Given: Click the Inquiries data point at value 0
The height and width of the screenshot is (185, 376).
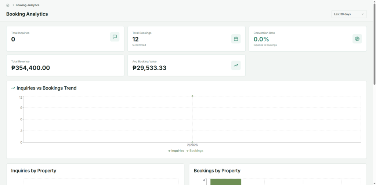Looking at the screenshot, I should [192, 142].
